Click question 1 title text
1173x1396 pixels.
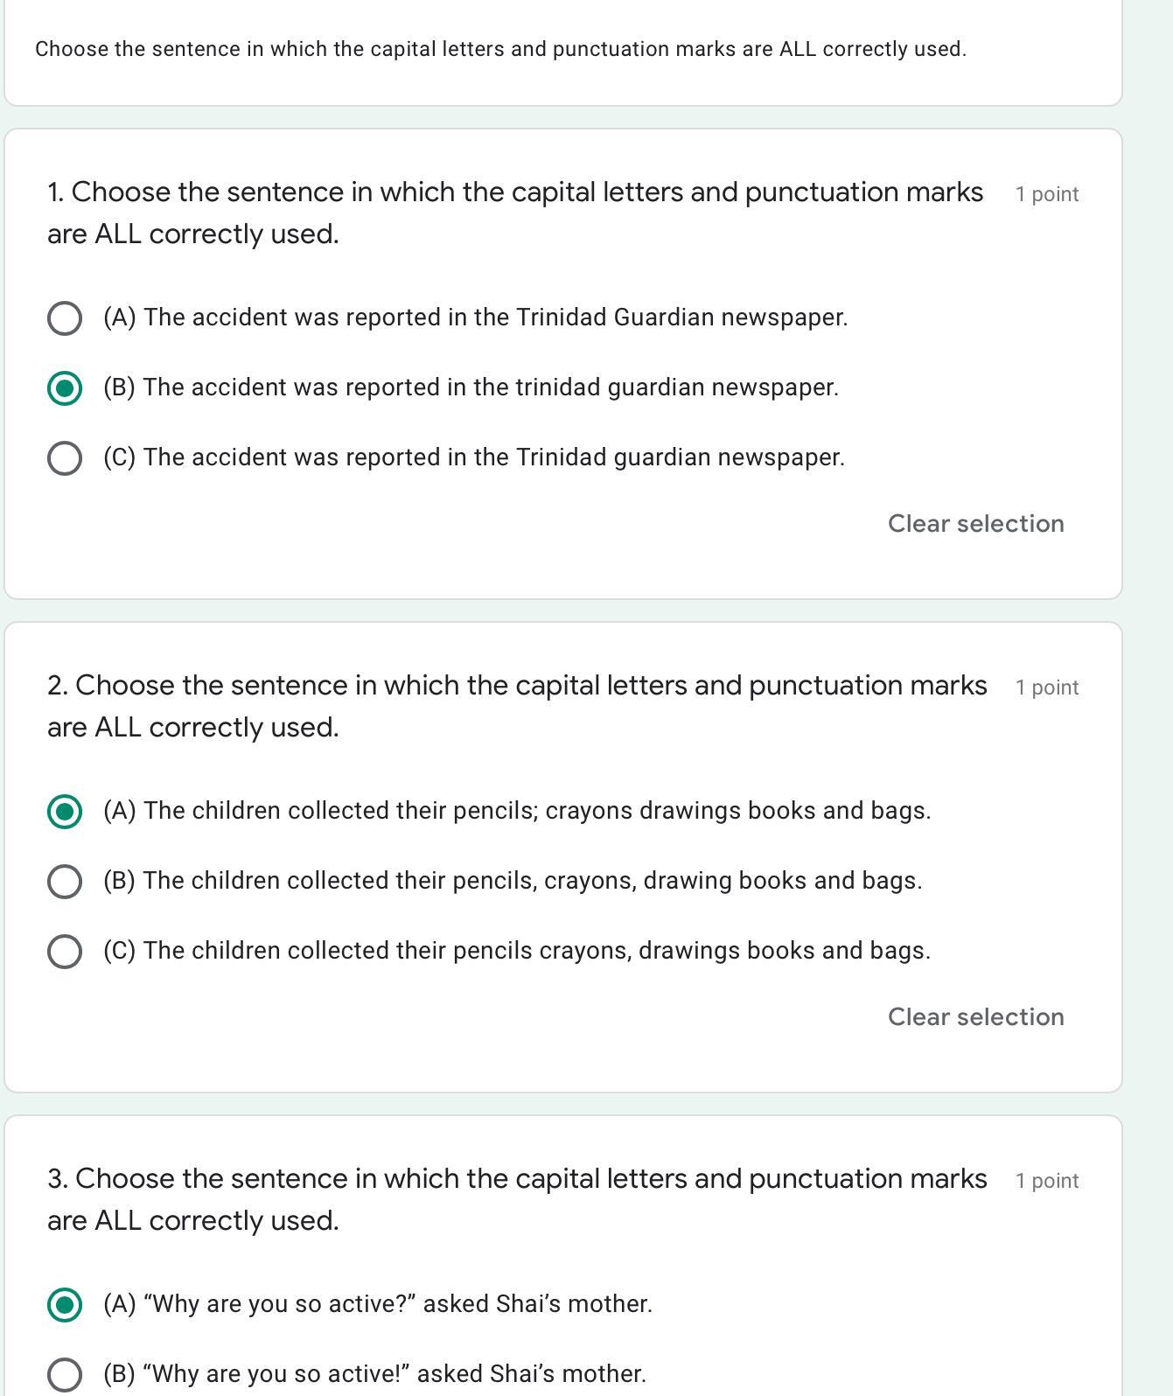(515, 213)
